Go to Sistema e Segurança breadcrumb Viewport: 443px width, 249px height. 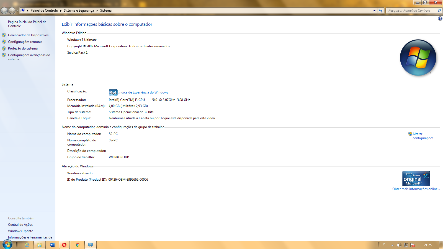[79, 11]
